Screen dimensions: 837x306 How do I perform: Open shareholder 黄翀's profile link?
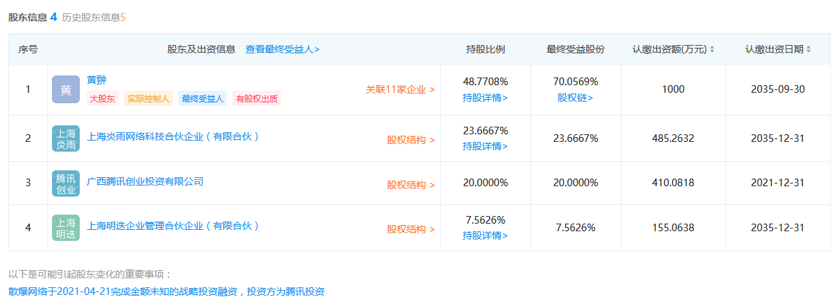coord(96,80)
